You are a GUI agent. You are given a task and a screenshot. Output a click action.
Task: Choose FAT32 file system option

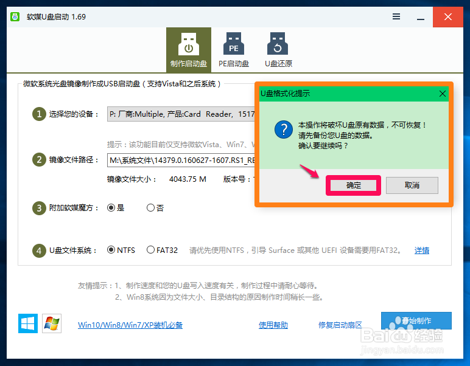[x=162, y=250]
